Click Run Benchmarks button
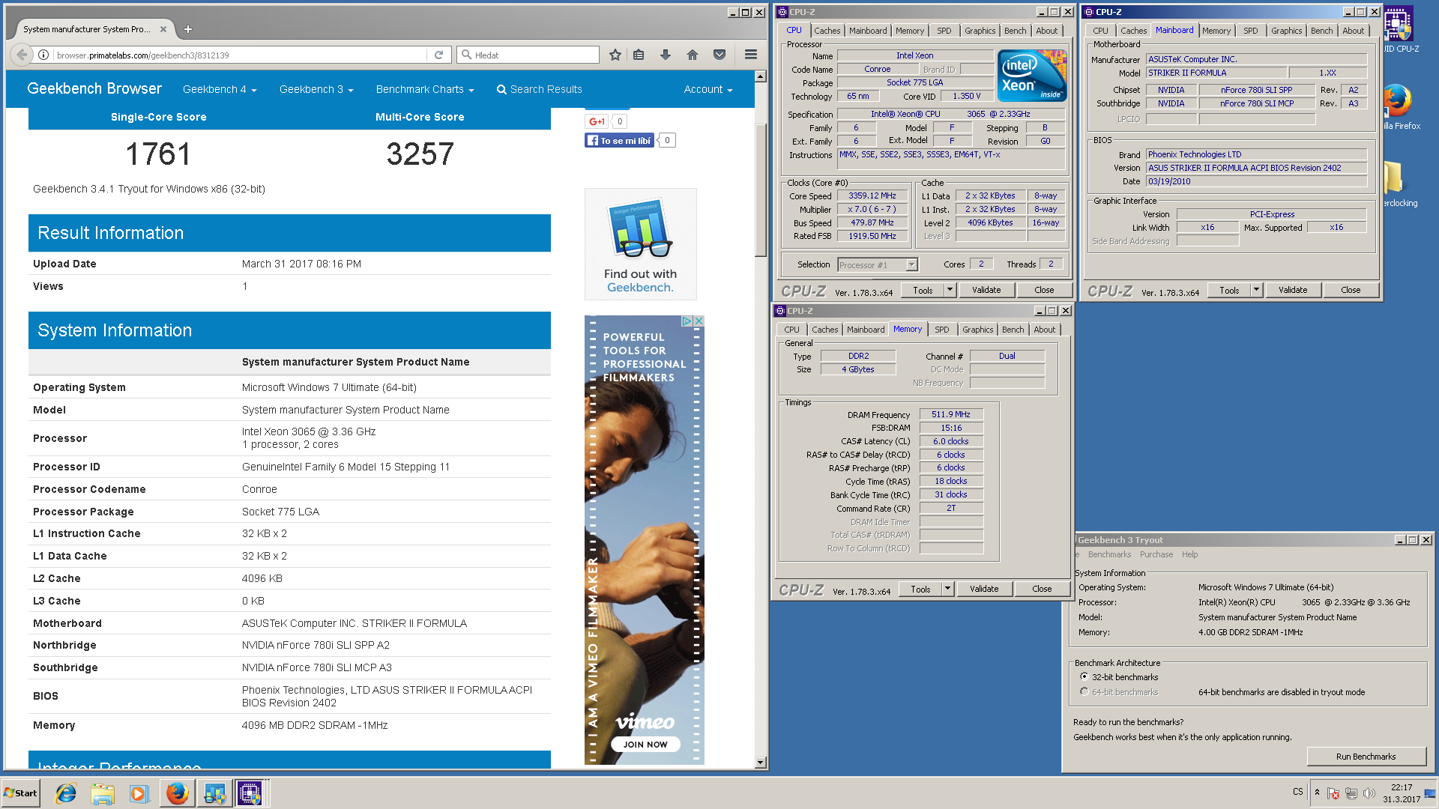 [1366, 757]
